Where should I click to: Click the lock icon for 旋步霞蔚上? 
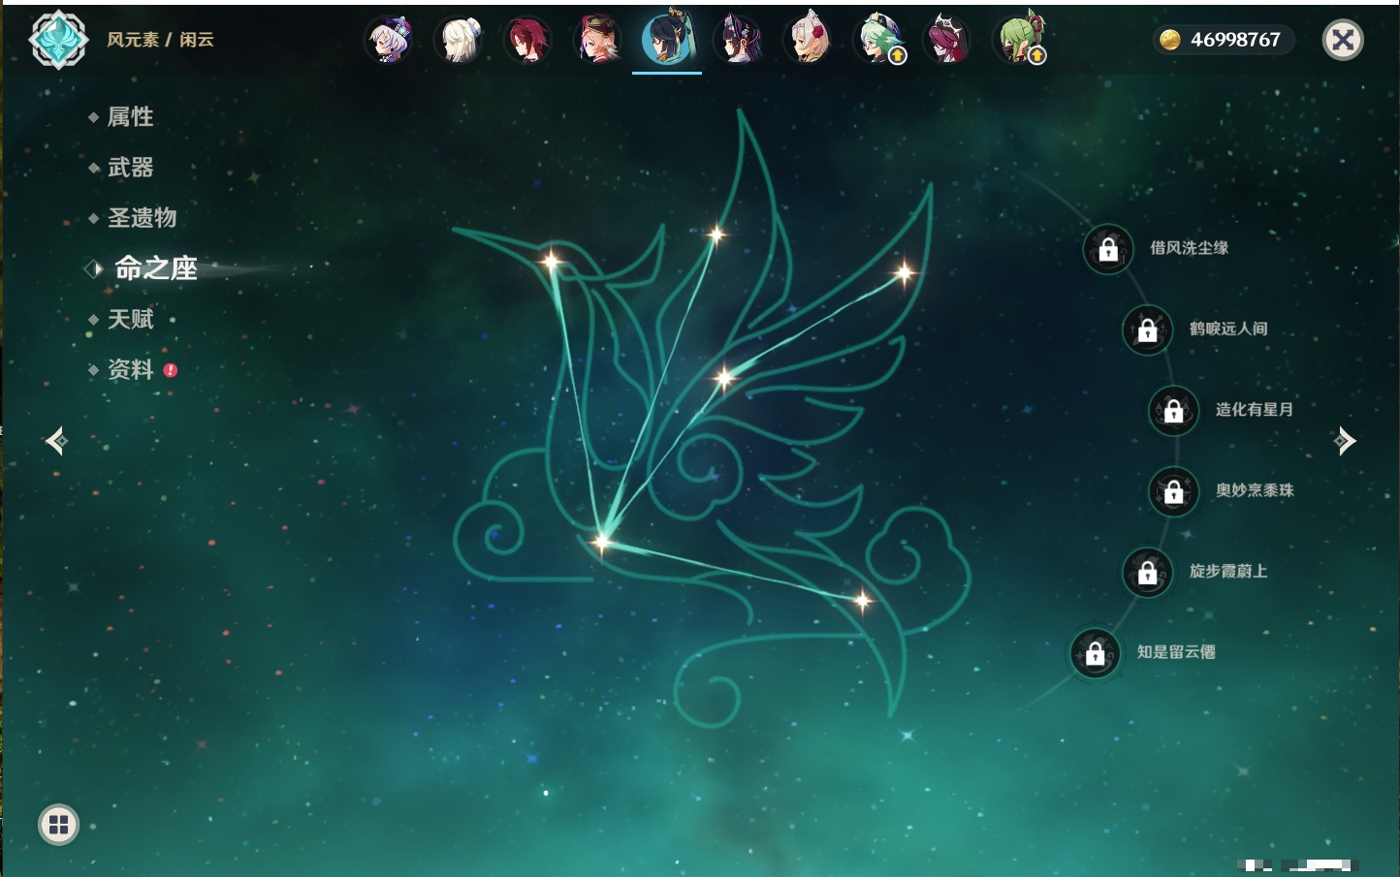(1147, 573)
